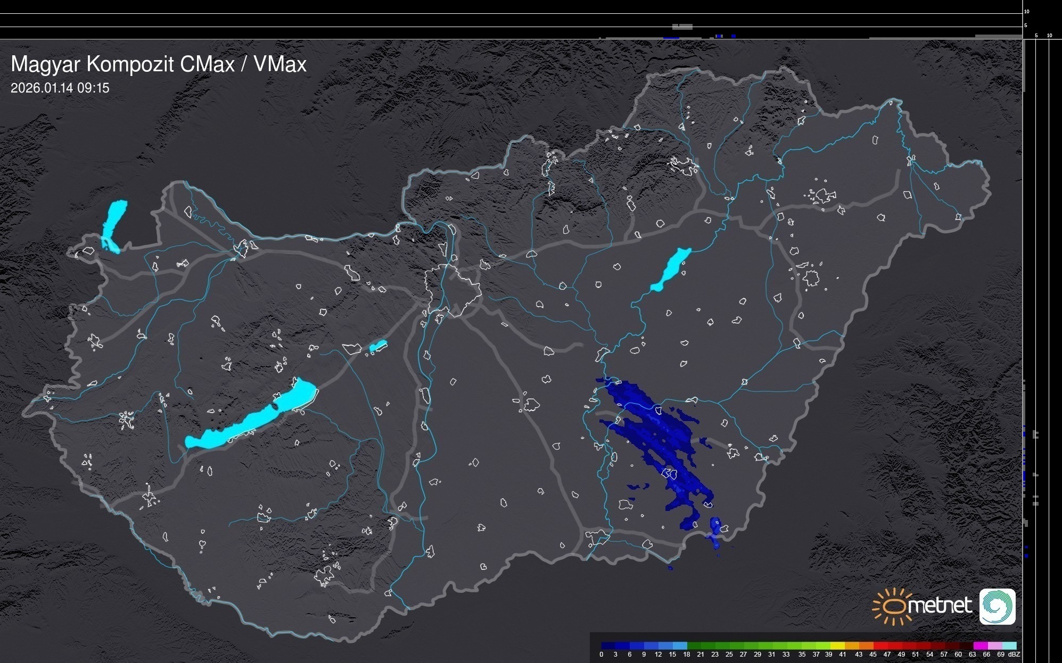1062x663 pixels.
Task: Click the light blue 15 dBZ swatch
Action: click(680, 645)
